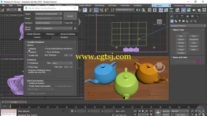Screen dimensions: 207x116
Task: Open the Curve Editor
Action: pos(166,10)
